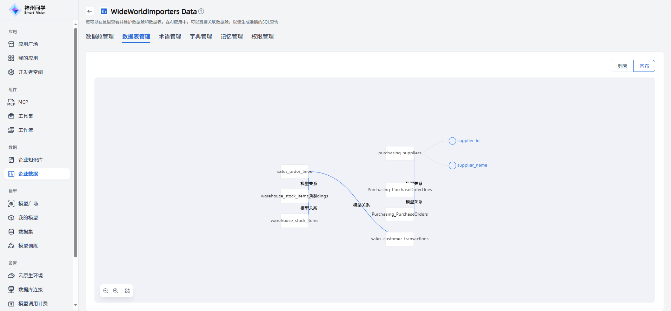
Task: Switch to 术语管理 tab
Action: pyautogui.click(x=170, y=36)
